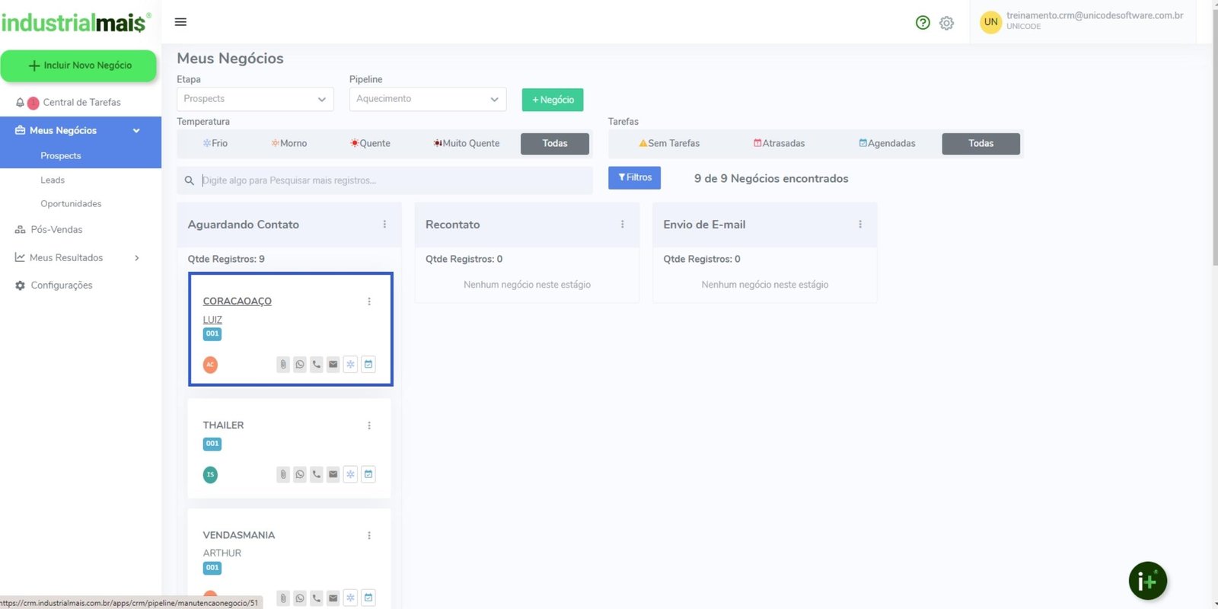Open settings gear icon in top bar

pos(946,23)
